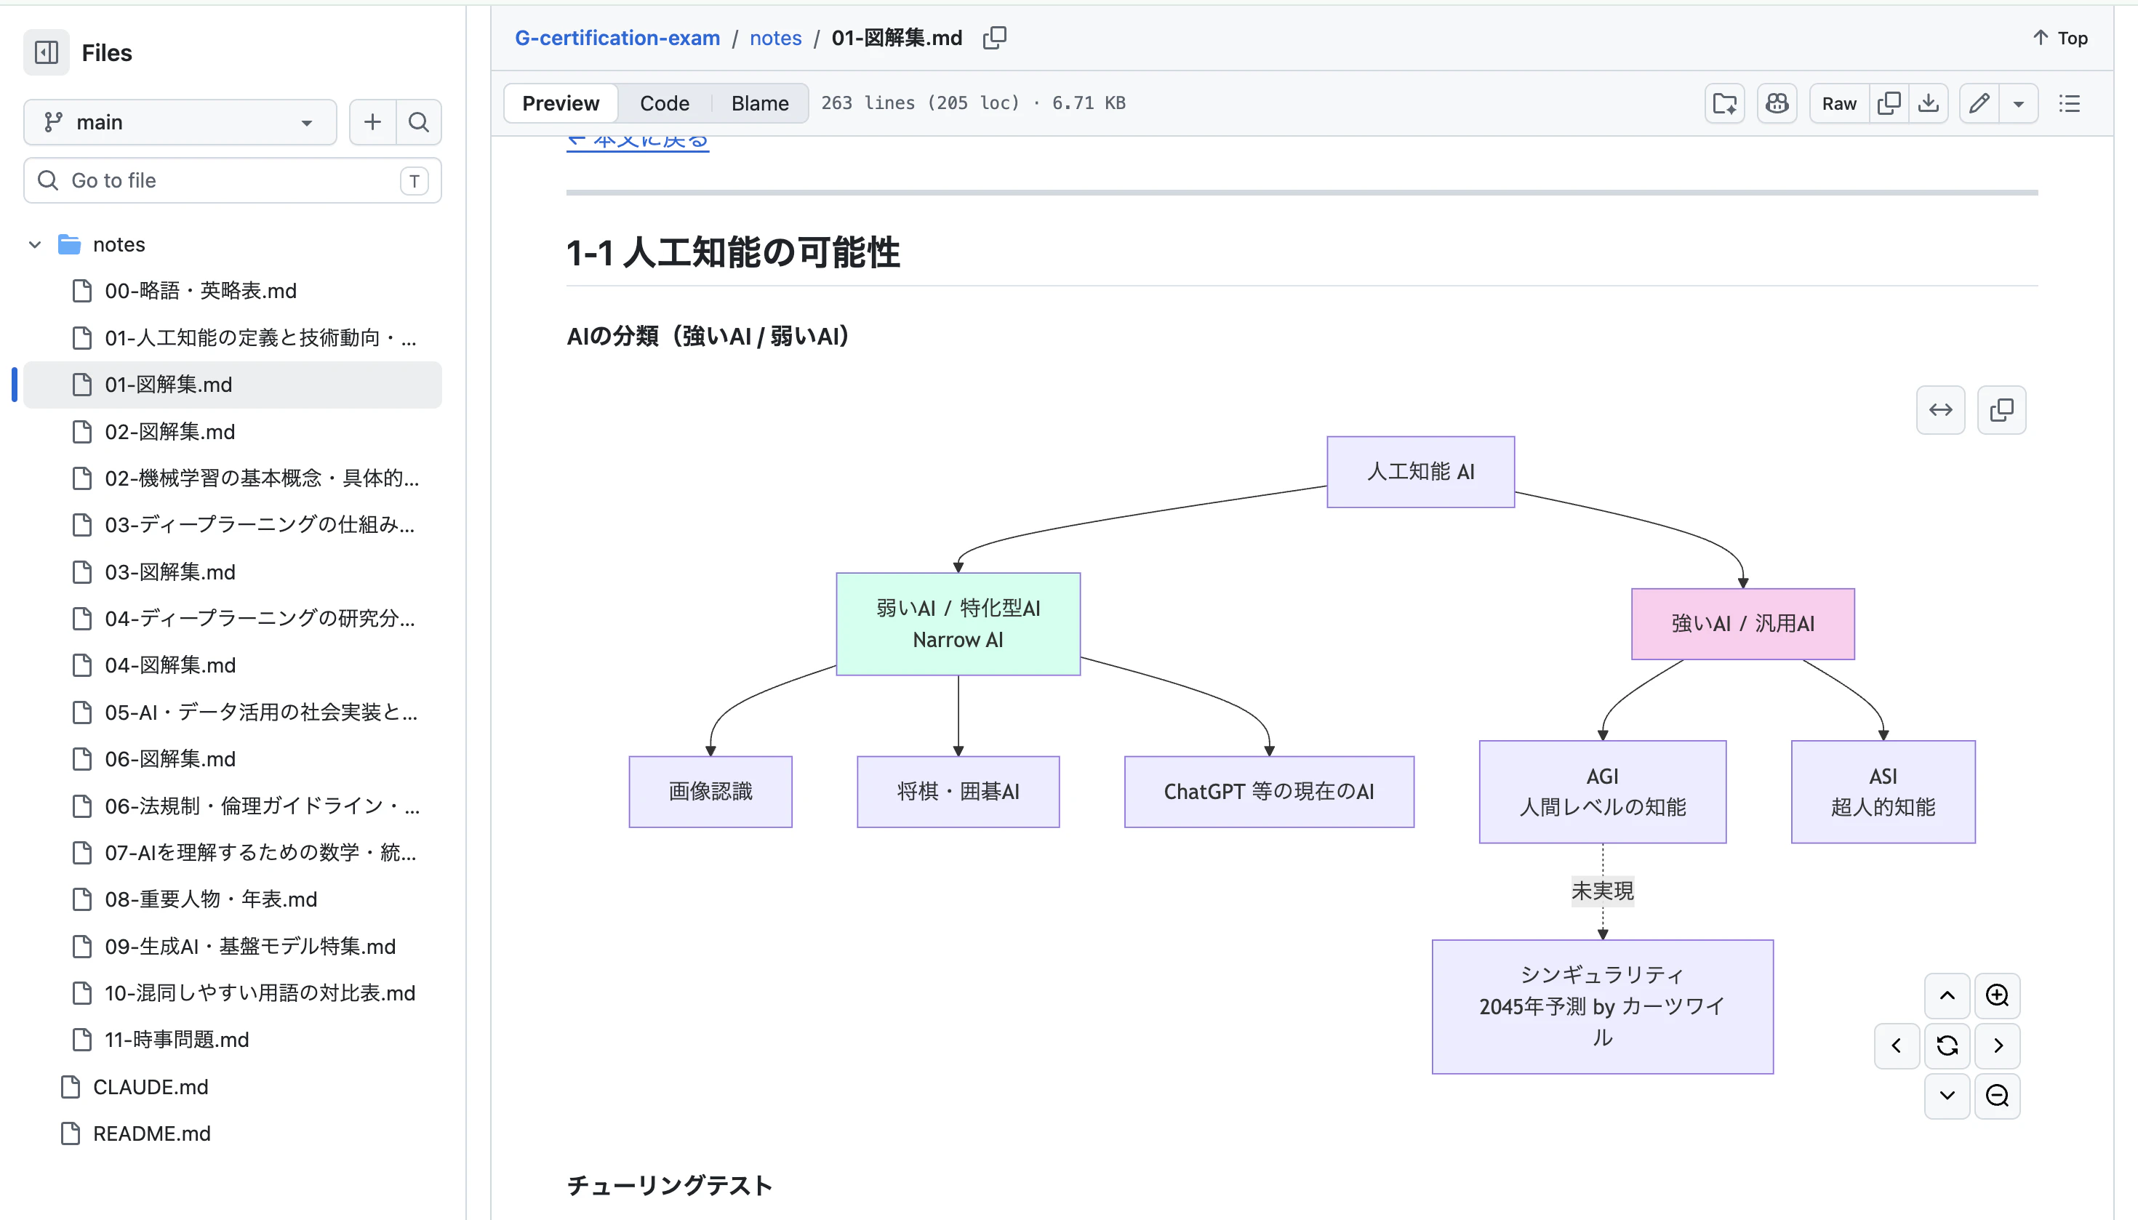Open 07-AIを理解するための数学 file
The width and height of the screenshot is (2138, 1220).
[232, 852]
